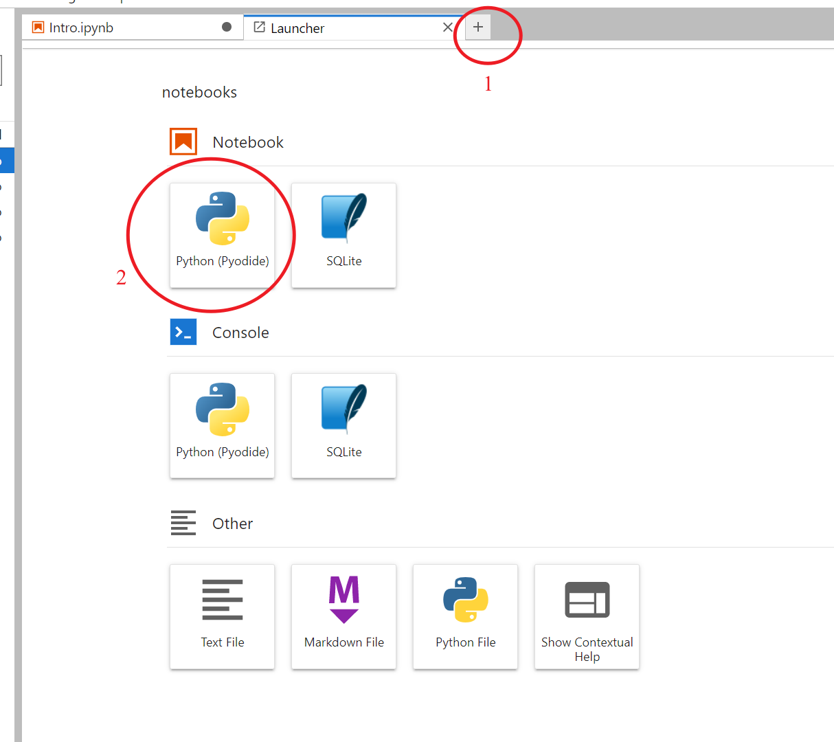Click the Notebook section heading
This screenshot has height=742, width=834.
point(248,142)
